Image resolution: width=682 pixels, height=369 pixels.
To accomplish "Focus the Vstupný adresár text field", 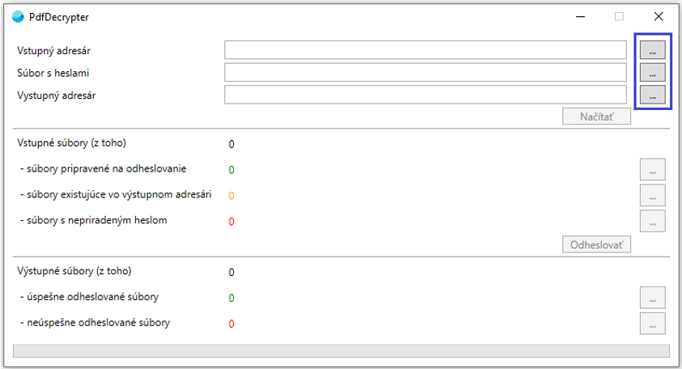I will pos(426,50).
